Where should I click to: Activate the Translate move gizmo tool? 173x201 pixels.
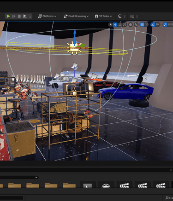pos(115,24)
